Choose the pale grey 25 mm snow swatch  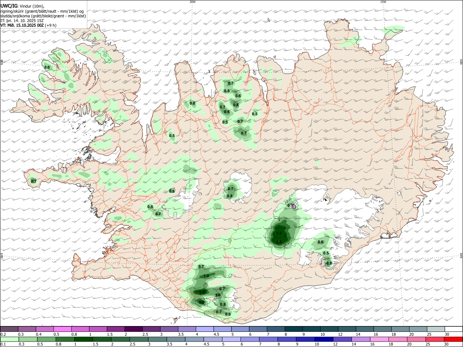pyautogui.click(x=436, y=329)
